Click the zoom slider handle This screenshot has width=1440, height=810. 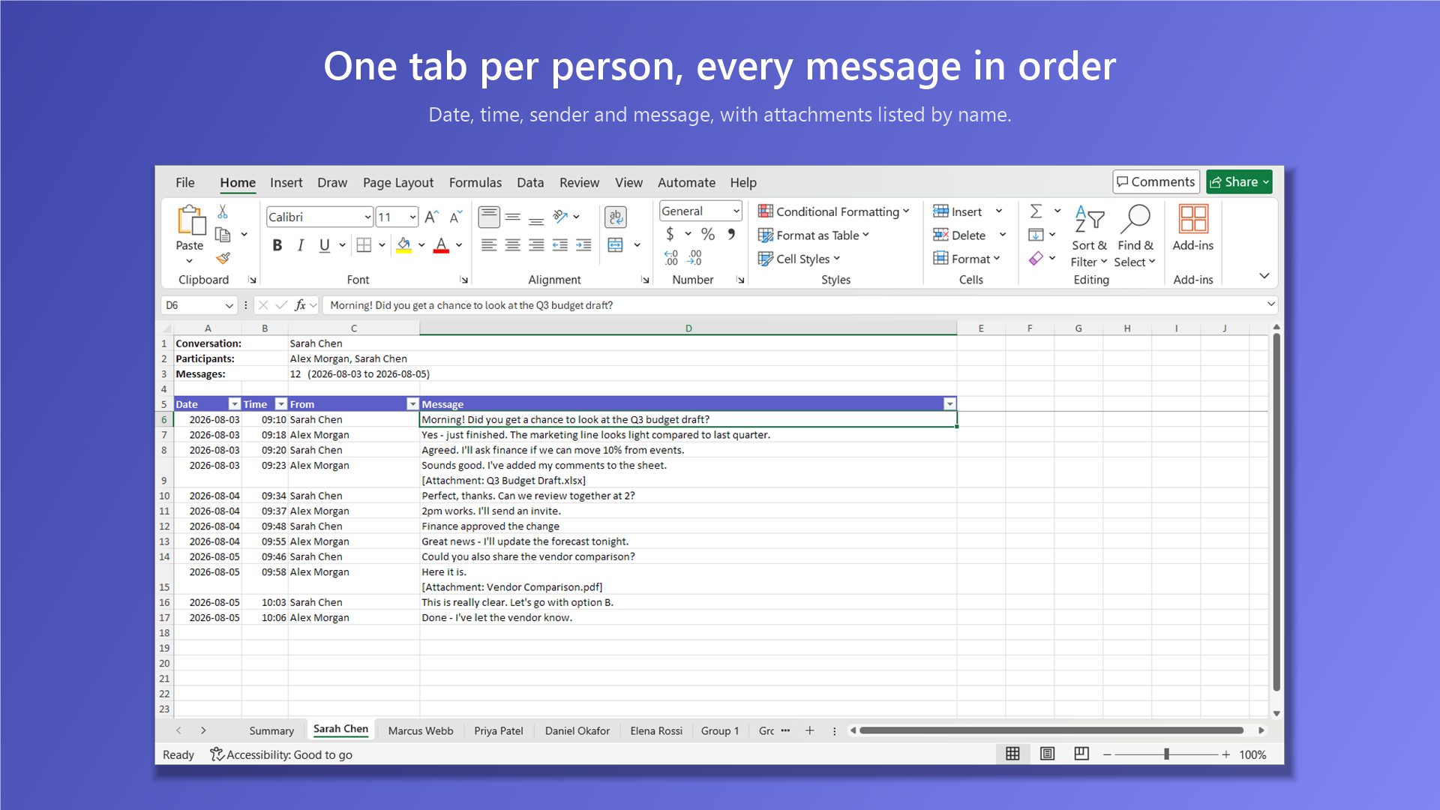point(1166,754)
